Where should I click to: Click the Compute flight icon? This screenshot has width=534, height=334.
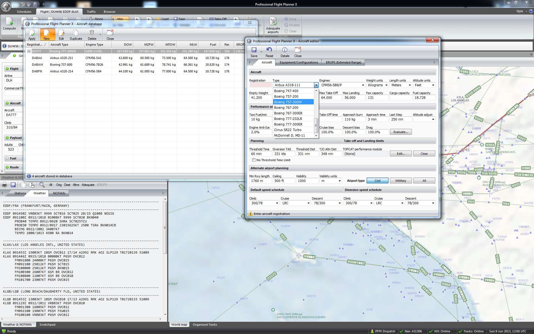(x=9, y=24)
